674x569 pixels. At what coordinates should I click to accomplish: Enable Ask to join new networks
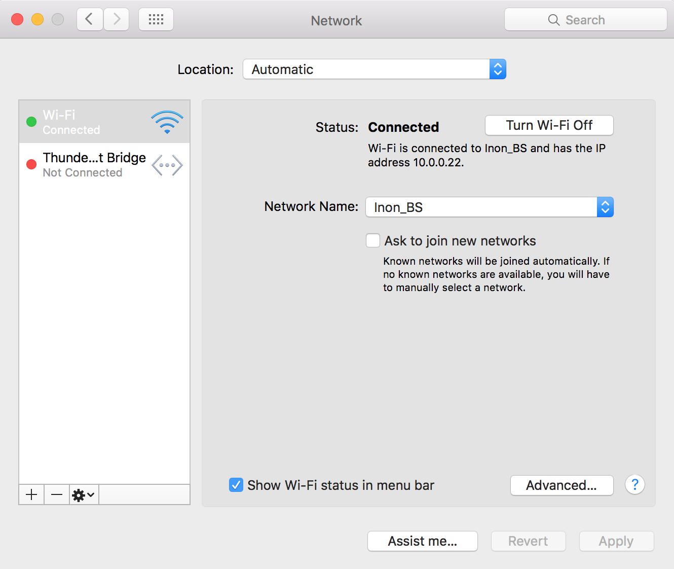tap(373, 240)
